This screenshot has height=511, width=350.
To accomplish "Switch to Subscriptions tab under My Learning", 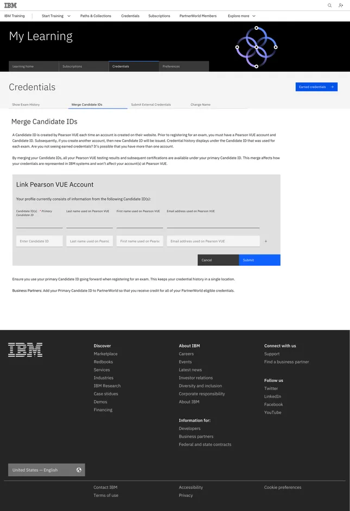I will [84, 66].
